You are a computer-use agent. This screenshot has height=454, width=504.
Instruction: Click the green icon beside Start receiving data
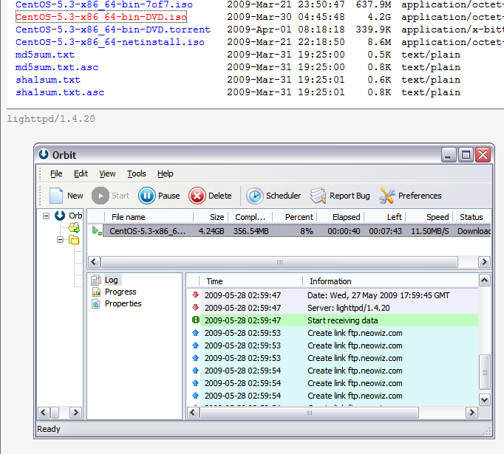(195, 320)
